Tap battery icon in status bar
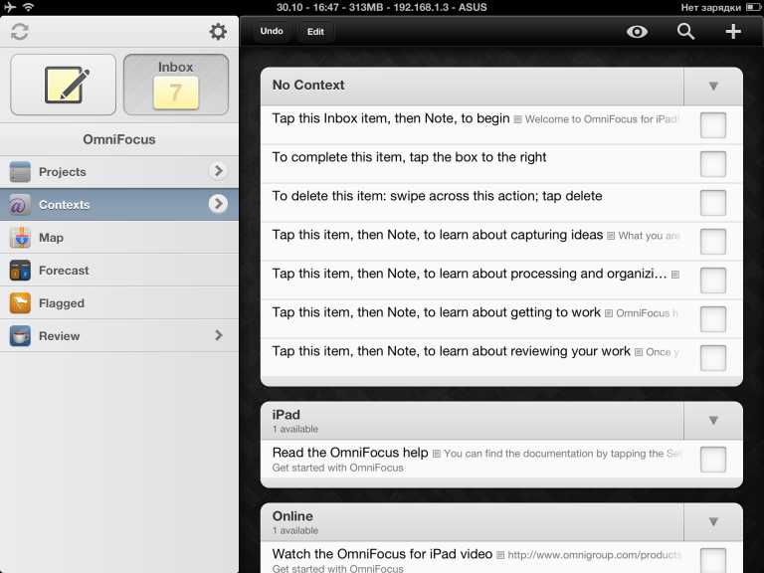Screen dimensions: 764x573 pyautogui.click(x=753, y=7)
